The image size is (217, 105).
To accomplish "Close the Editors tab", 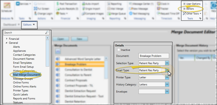I will point(34,24).
